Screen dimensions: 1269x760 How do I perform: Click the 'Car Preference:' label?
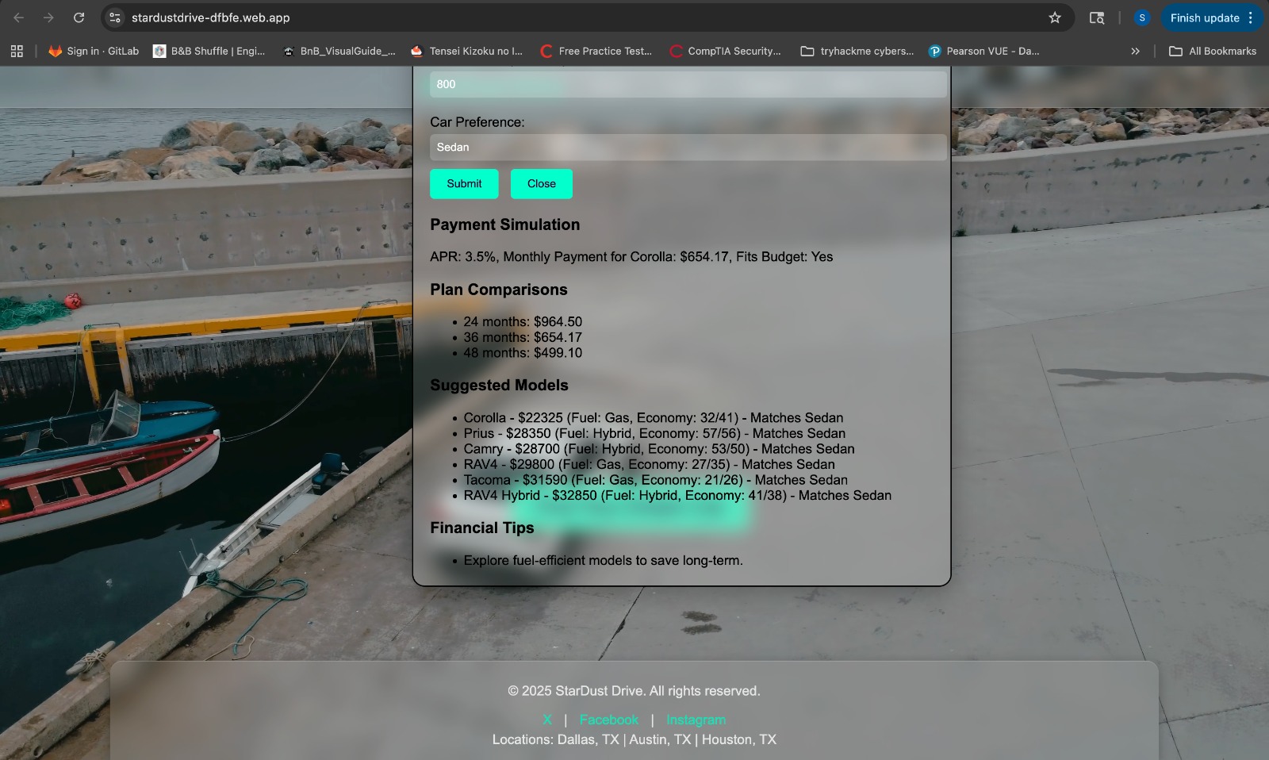click(x=477, y=122)
